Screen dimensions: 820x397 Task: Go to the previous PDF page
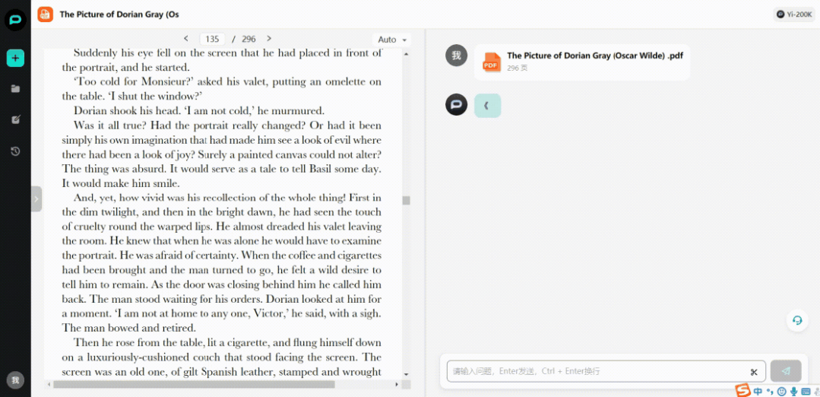(x=186, y=39)
